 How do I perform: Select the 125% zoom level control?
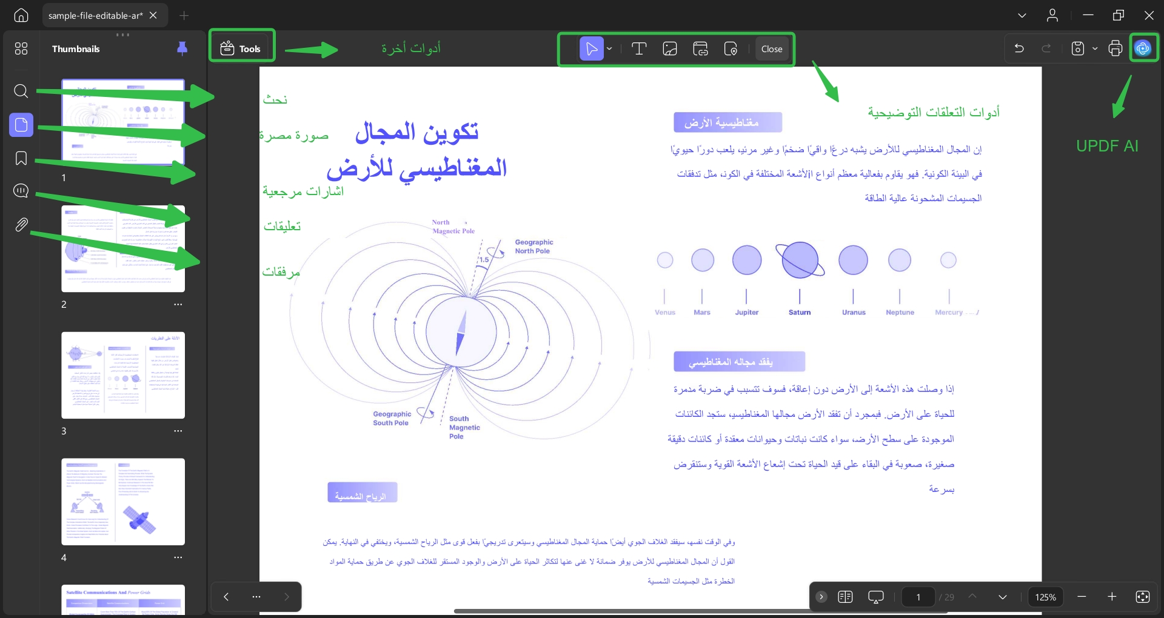1045,597
